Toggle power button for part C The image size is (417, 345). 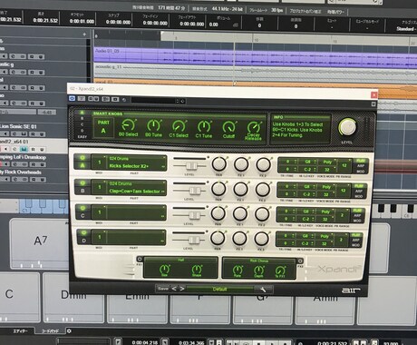pyautogui.click(x=82, y=208)
